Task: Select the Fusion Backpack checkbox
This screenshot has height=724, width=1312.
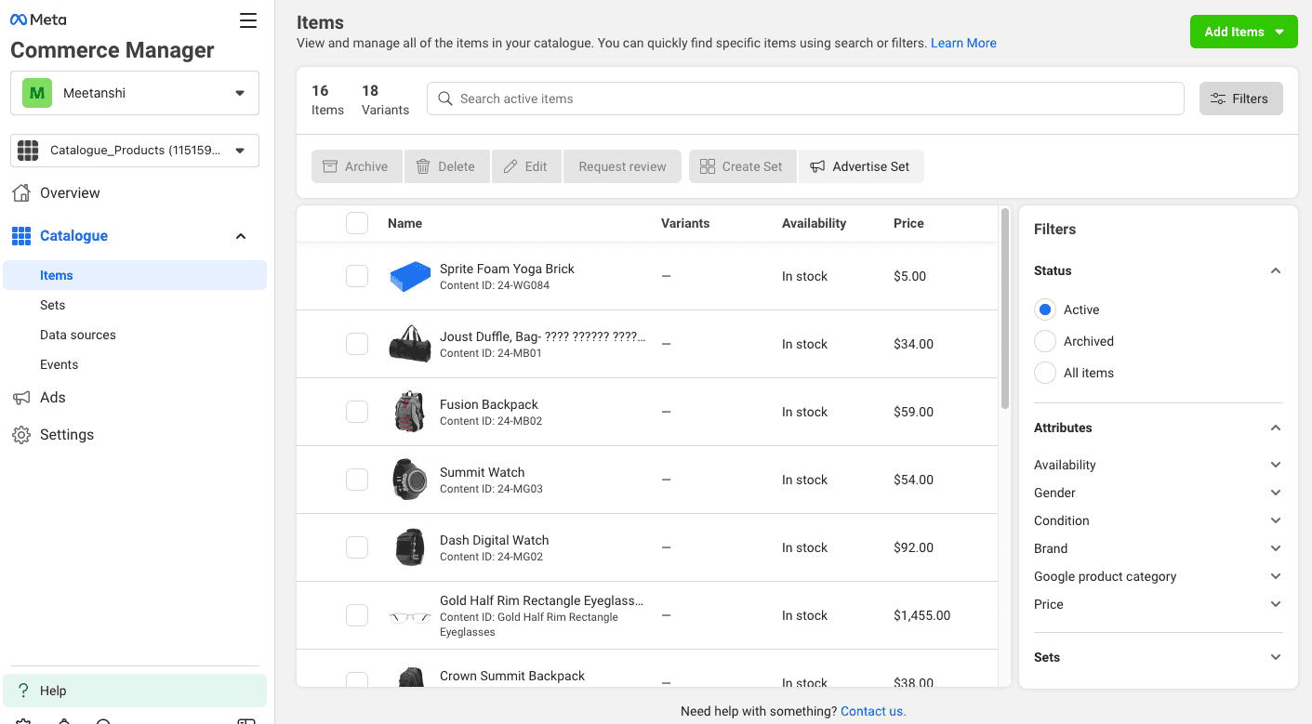Action: [357, 412]
